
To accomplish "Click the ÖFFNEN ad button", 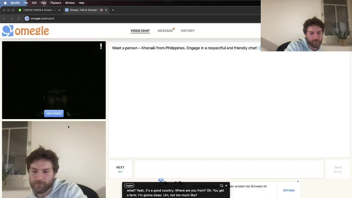I will [x=289, y=190].
